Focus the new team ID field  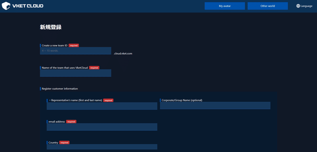tap(75, 51)
